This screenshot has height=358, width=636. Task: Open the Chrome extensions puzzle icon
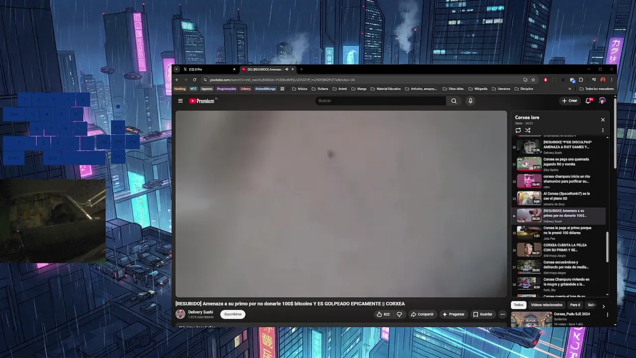pyautogui.click(x=581, y=80)
